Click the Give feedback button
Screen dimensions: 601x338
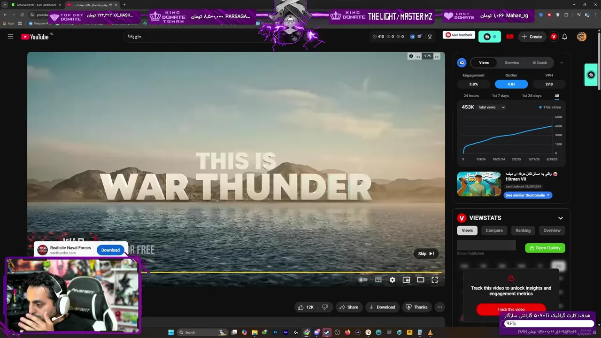tap(459, 35)
